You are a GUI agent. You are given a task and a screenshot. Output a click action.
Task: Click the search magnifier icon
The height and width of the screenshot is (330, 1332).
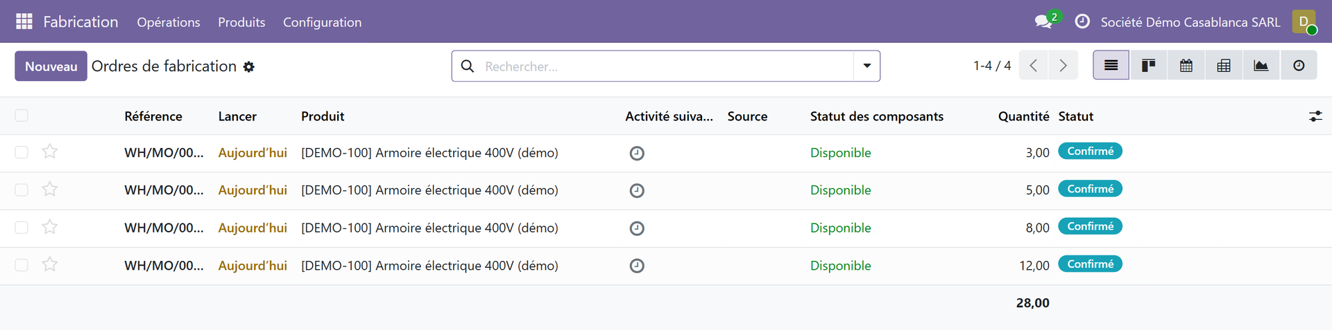[x=468, y=66]
